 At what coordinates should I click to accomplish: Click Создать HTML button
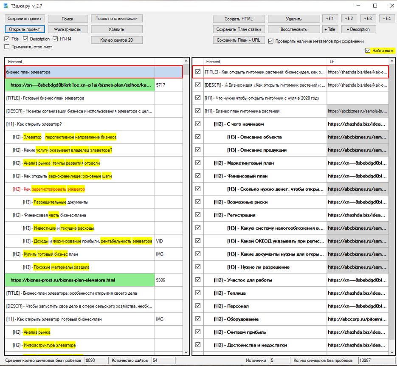click(239, 19)
